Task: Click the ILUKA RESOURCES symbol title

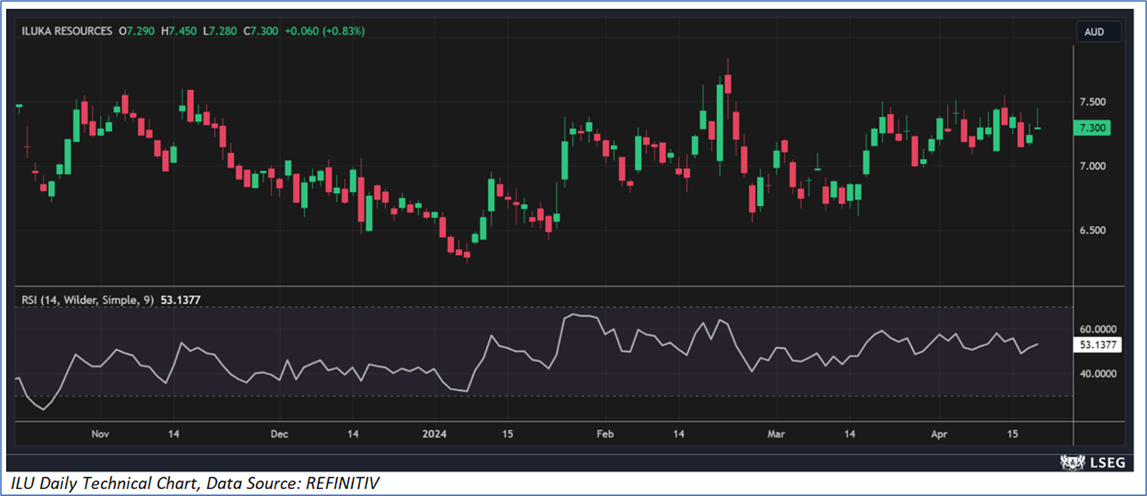Action: tap(67, 32)
